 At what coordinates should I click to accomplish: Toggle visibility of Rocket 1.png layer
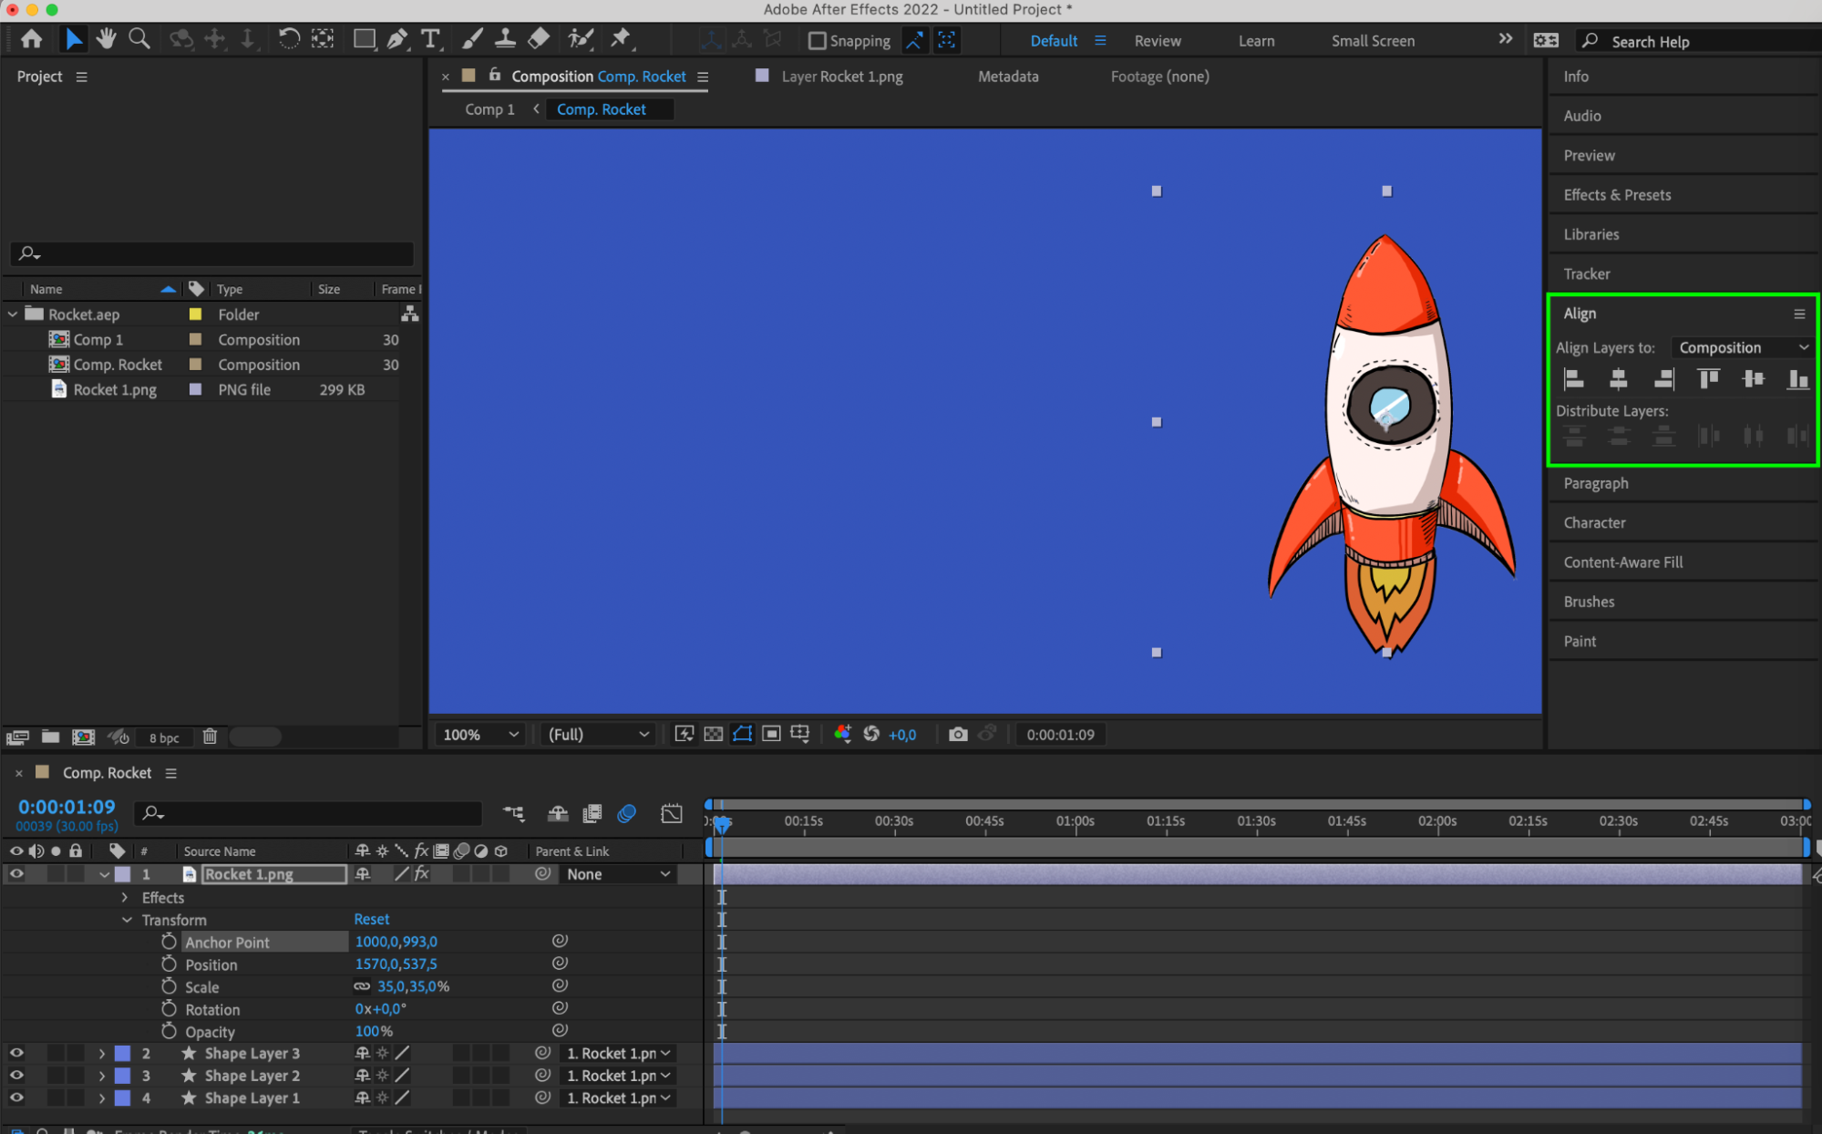click(x=17, y=872)
